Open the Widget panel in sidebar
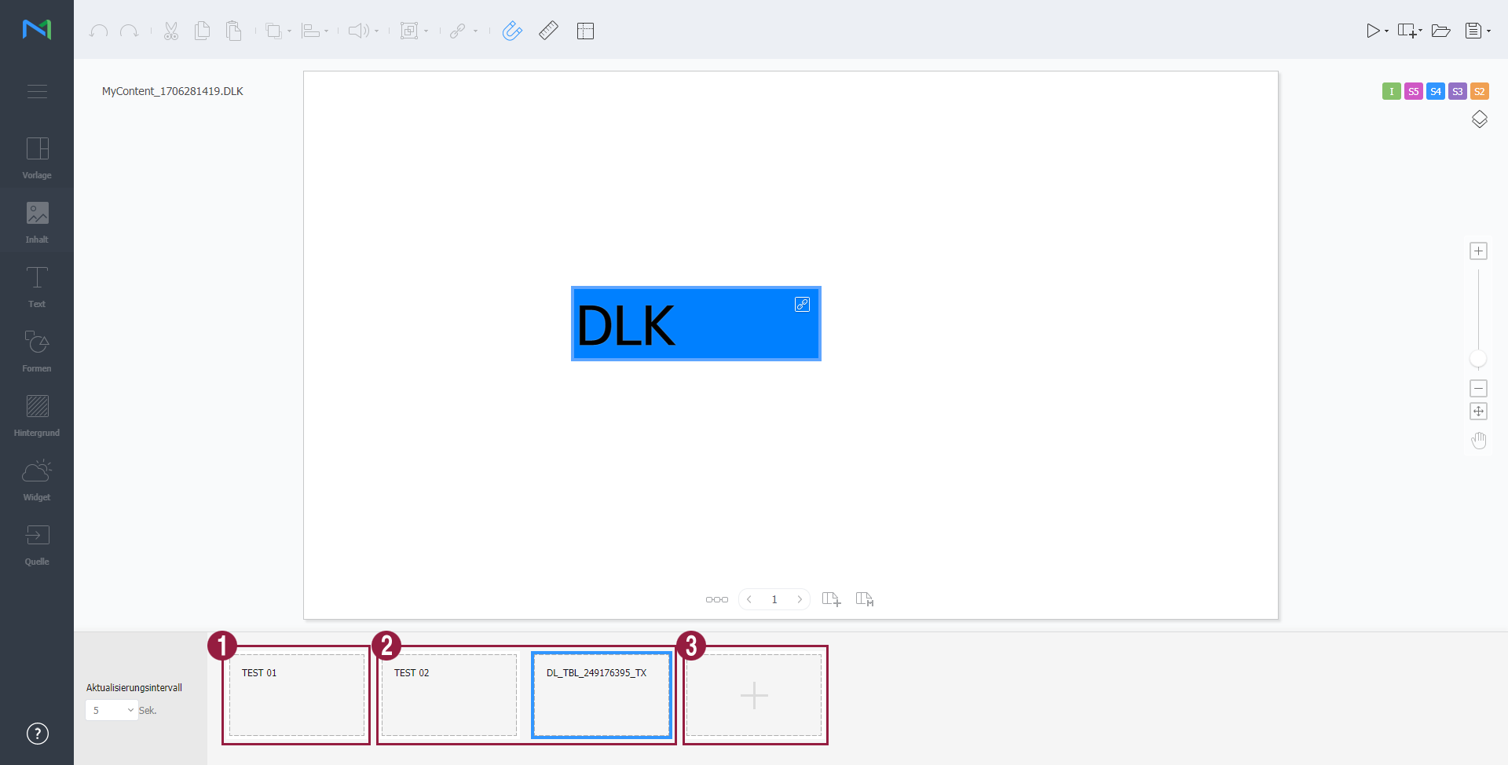Image resolution: width=1508 pixels, height=765 pixels. pos(37,480)
